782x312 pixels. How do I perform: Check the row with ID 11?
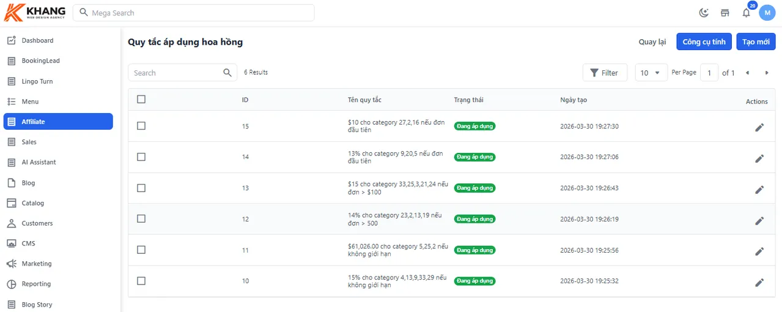pyautogui.click(x=141, y=250)
